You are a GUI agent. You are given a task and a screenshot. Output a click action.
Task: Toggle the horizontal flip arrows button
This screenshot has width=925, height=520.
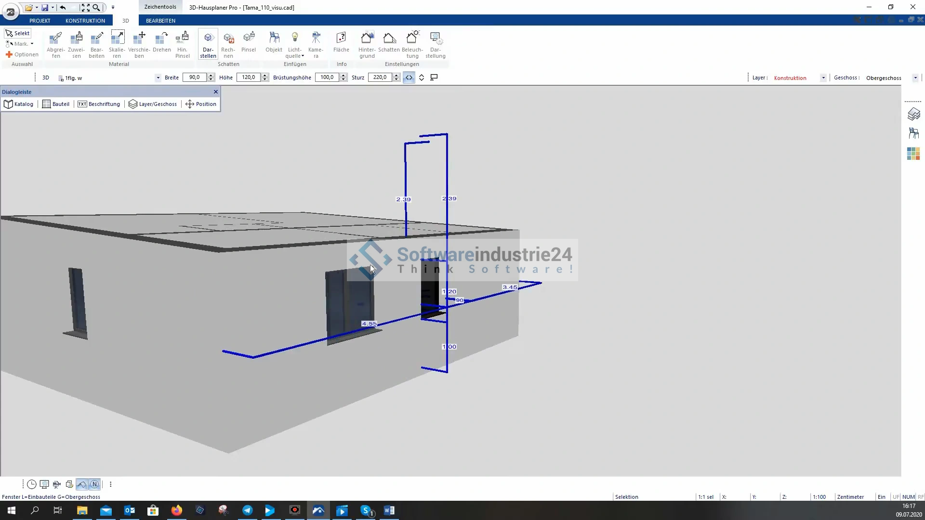pyautogui.click(x=409, y=78)
